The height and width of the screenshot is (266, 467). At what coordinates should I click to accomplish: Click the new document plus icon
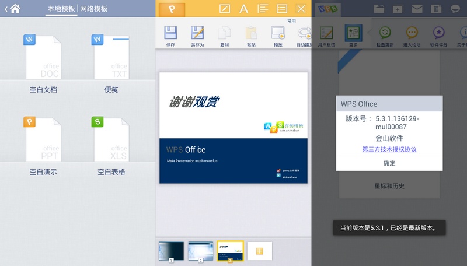tap(398, 9)
